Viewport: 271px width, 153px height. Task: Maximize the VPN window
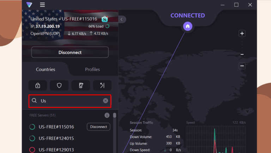pos(236,5)
